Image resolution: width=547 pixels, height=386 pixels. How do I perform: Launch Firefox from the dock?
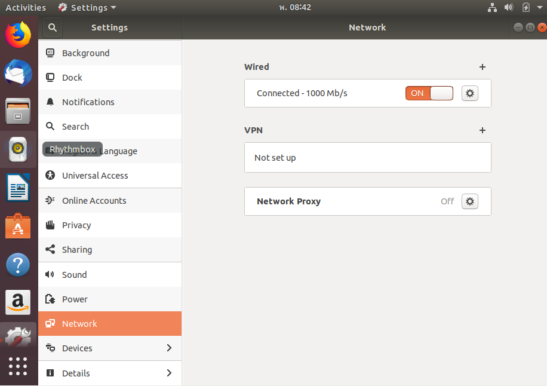click(x=18, y=34)
